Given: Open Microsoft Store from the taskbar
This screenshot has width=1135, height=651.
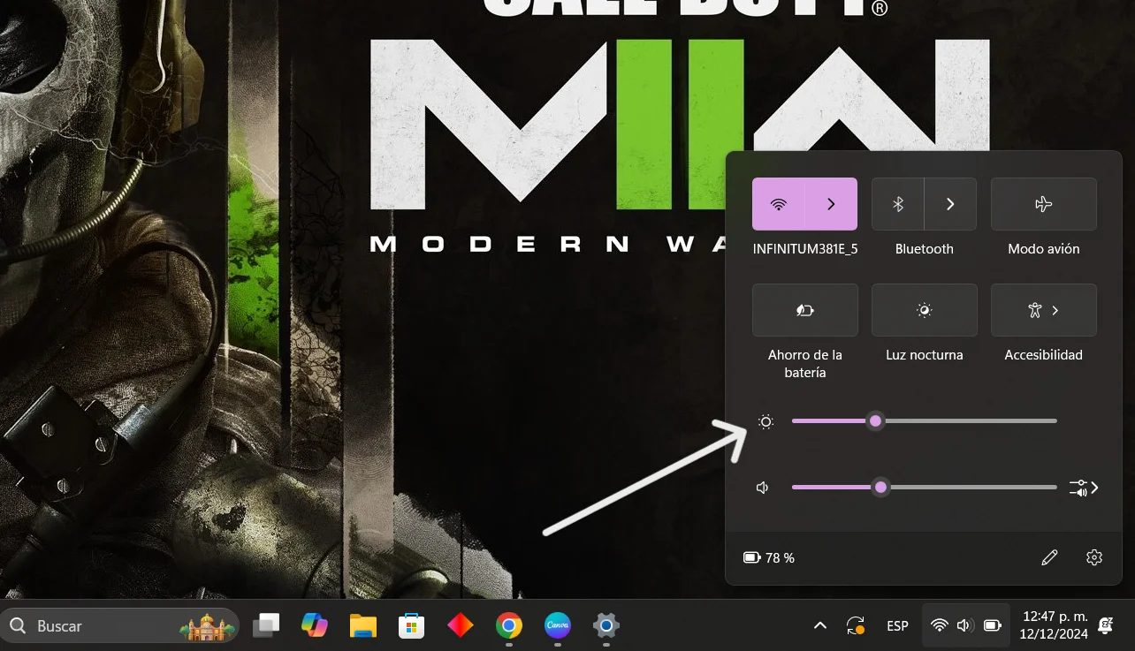Looking at the screenshot, I should 411,626.
